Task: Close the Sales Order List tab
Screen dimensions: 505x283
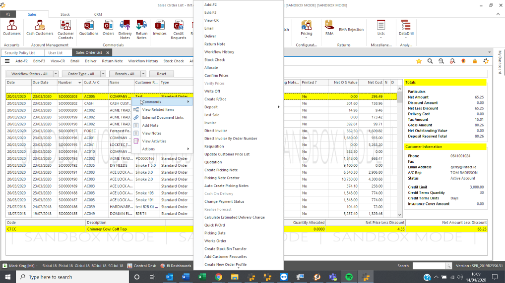Action: pos(108,52)
